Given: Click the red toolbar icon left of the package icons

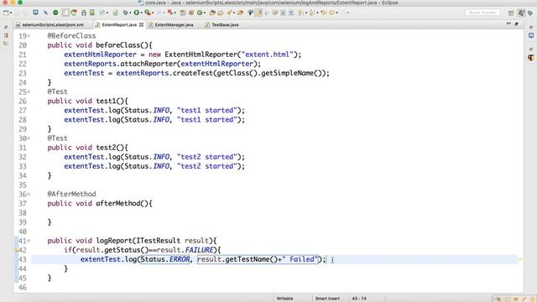Looking at the screenshot, I should 169,13.
